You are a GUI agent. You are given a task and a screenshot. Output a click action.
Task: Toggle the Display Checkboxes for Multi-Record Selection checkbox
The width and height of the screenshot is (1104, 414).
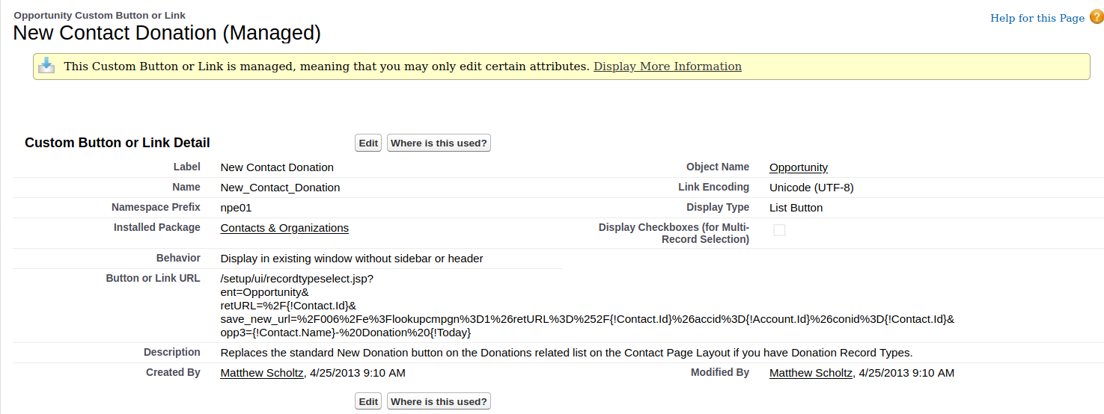point(779,230)
